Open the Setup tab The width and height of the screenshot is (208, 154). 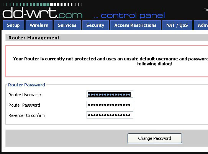13,25
